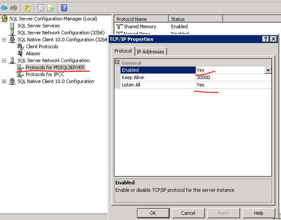Select SQL Server Configuration Manager (Local) root
The image size is (281, 220).
(53, 19)
